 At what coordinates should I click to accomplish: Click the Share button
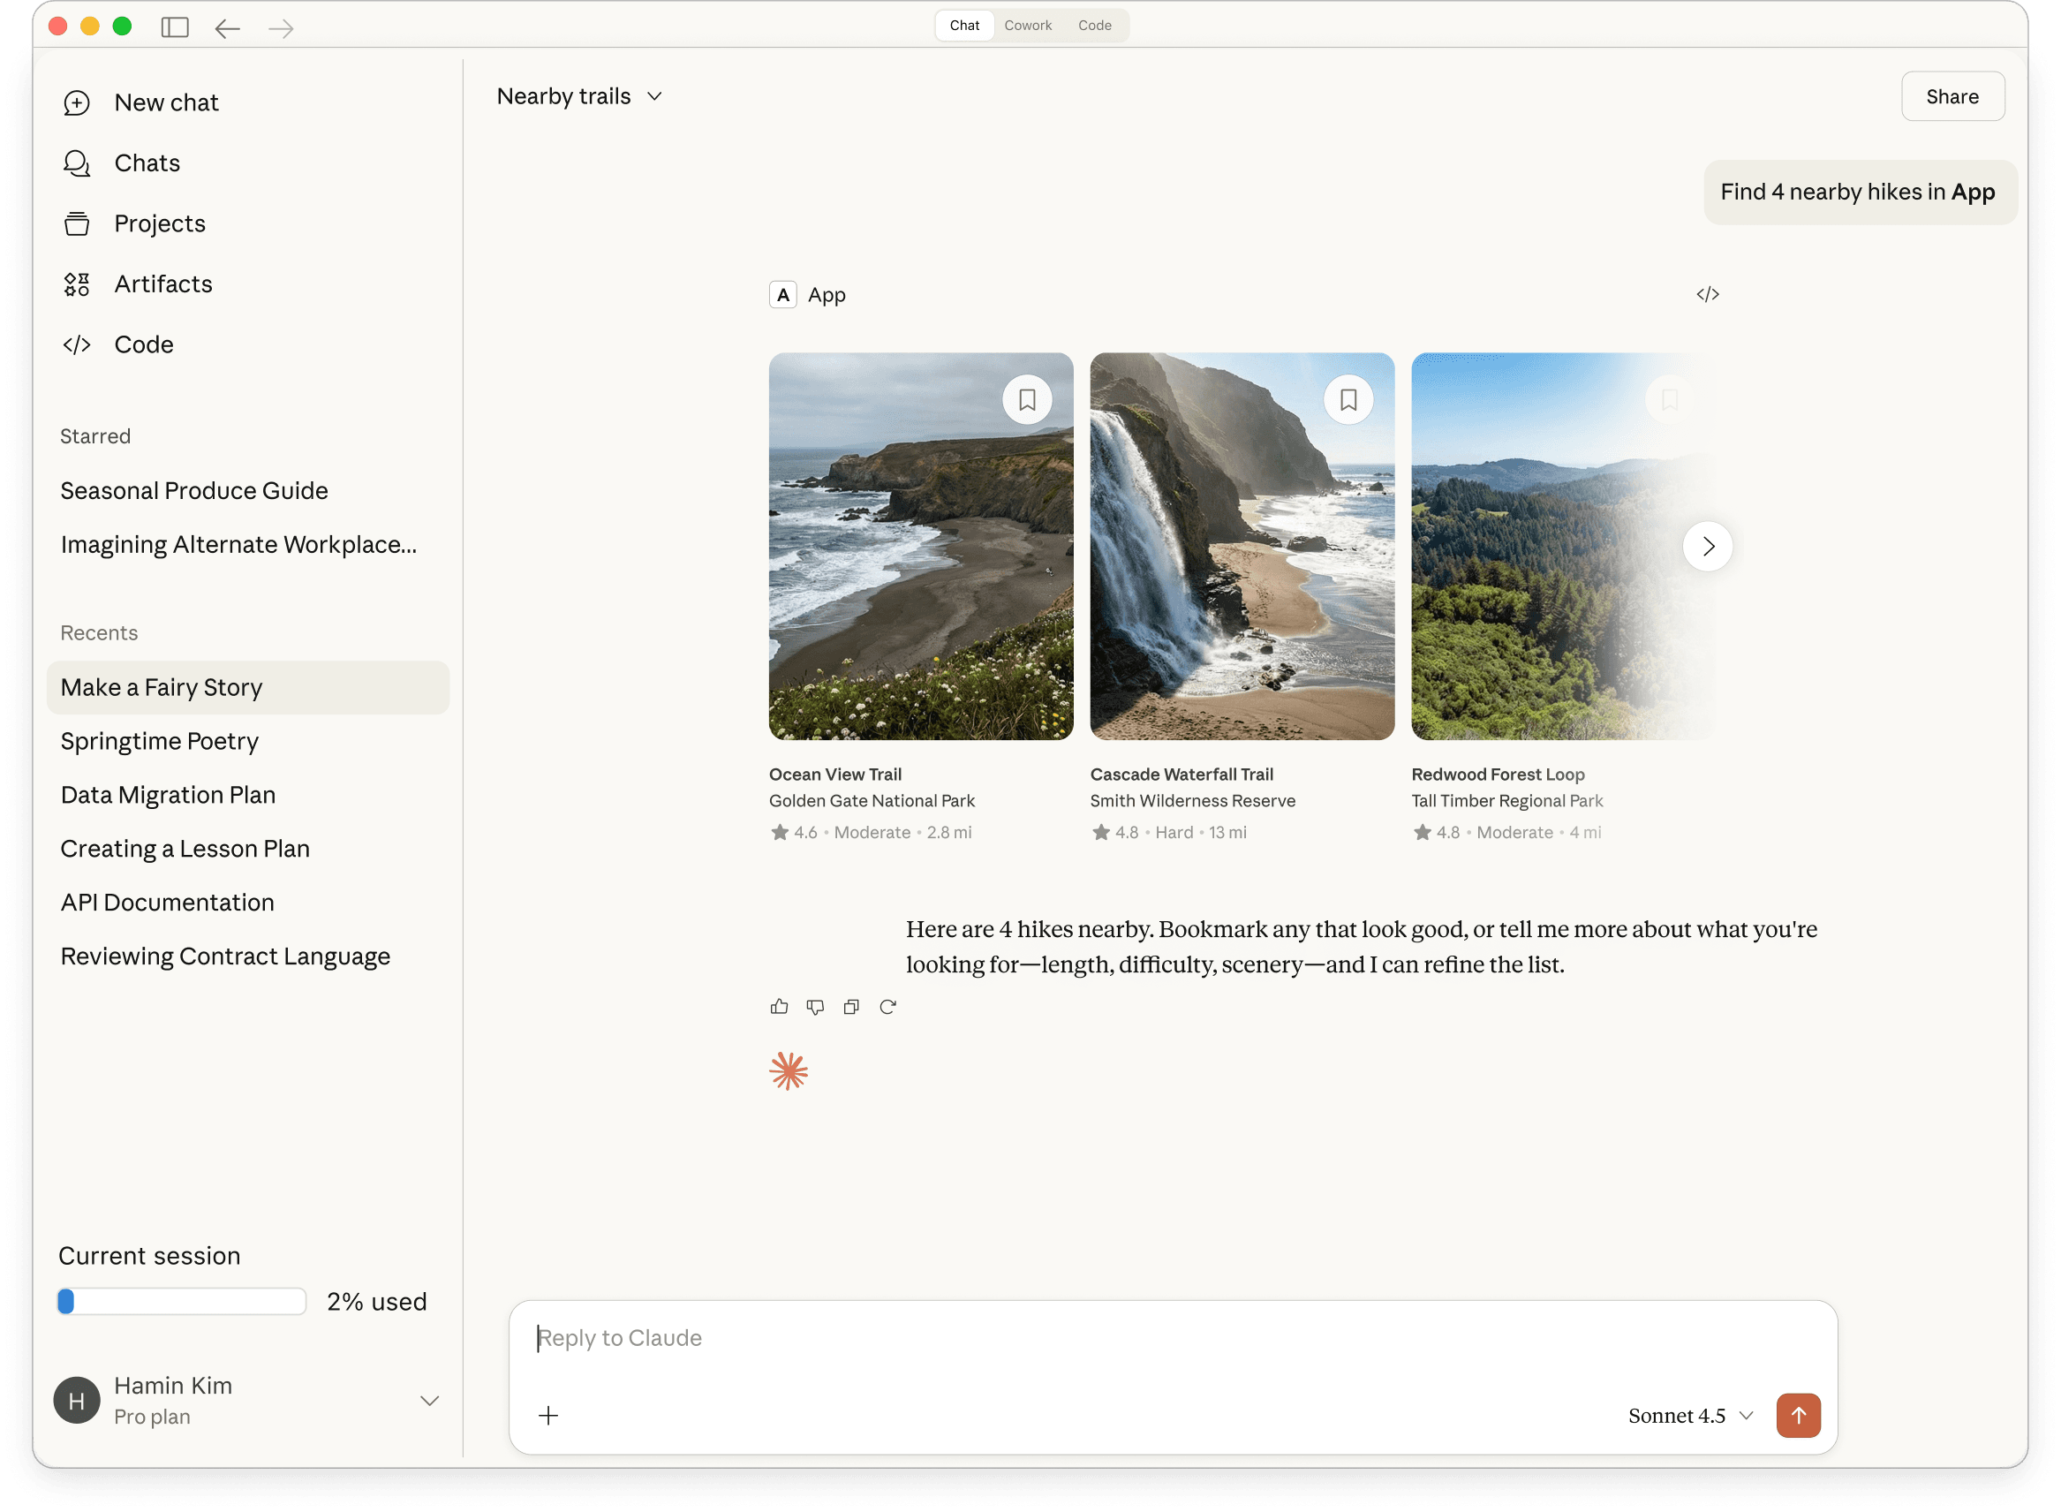(x=1952, y=97)
